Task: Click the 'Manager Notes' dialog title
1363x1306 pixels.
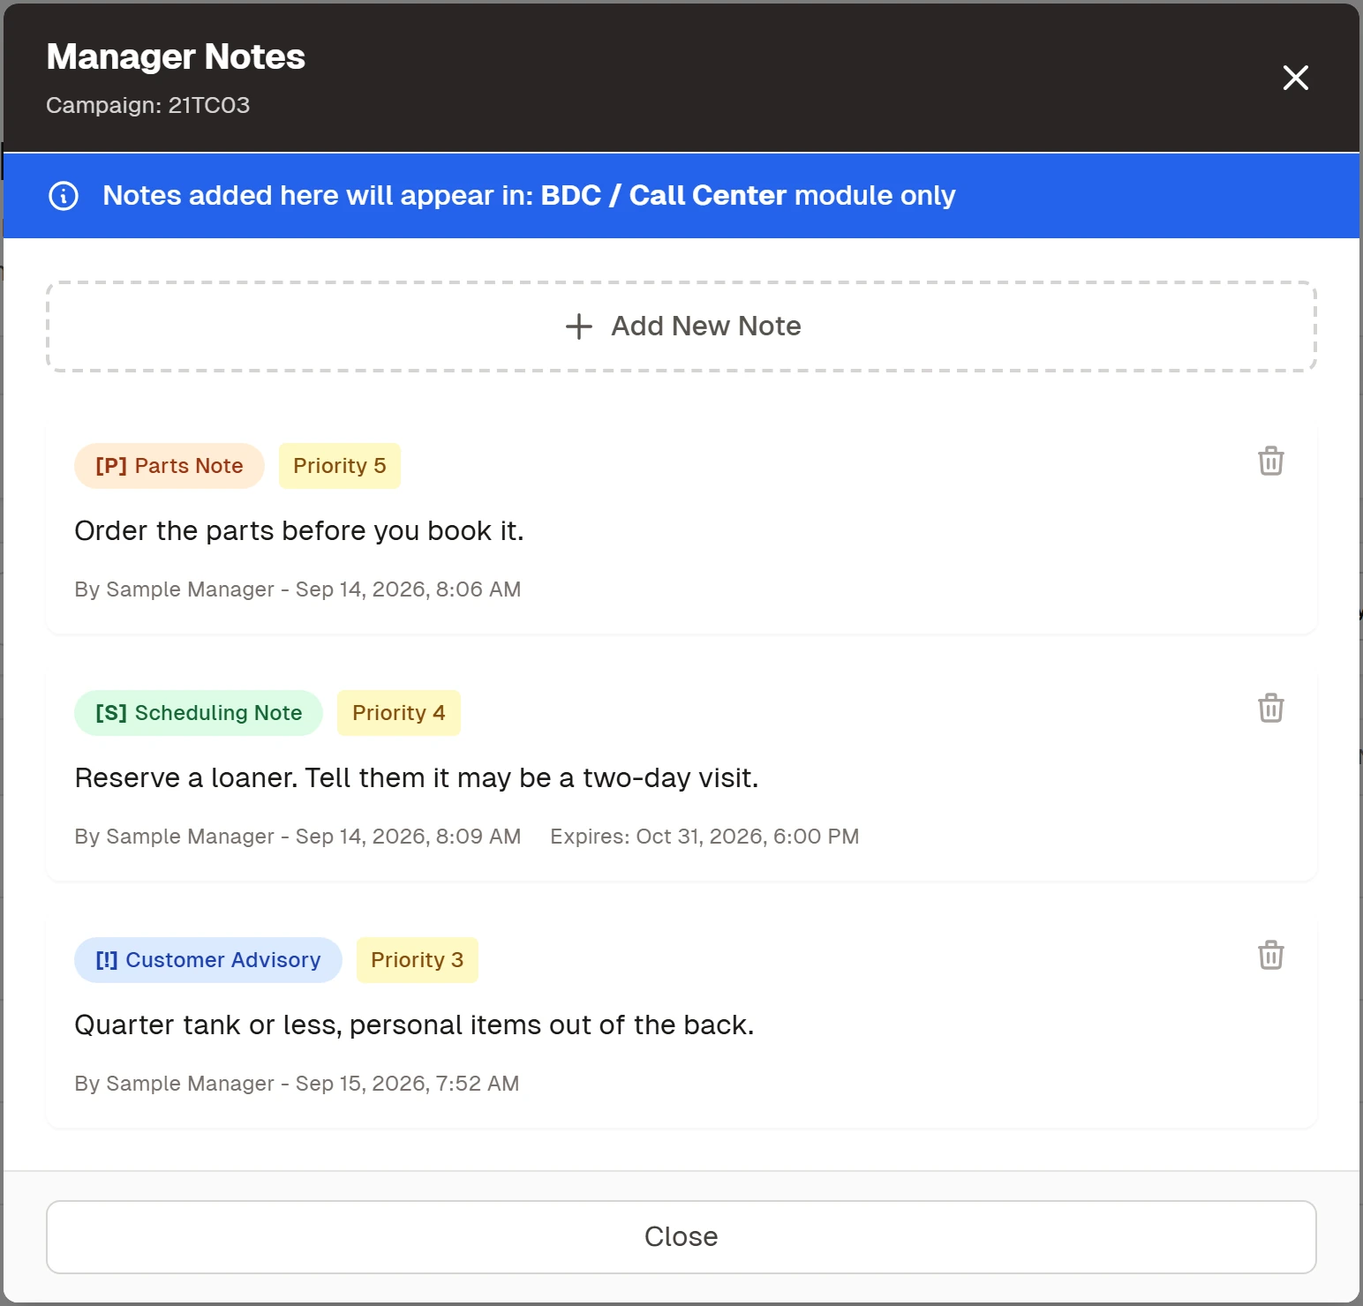Action: (176, 56)
